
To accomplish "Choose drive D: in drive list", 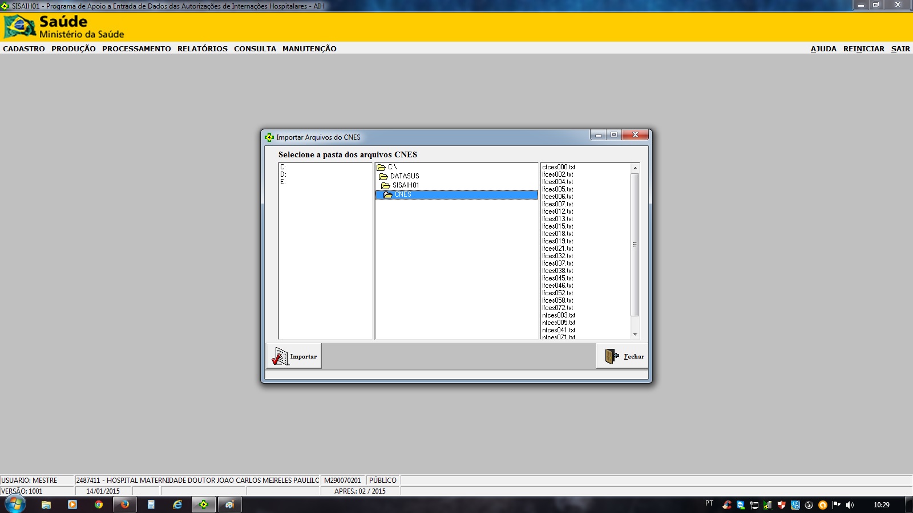I will pyautogui.click(x=283, y=175).
